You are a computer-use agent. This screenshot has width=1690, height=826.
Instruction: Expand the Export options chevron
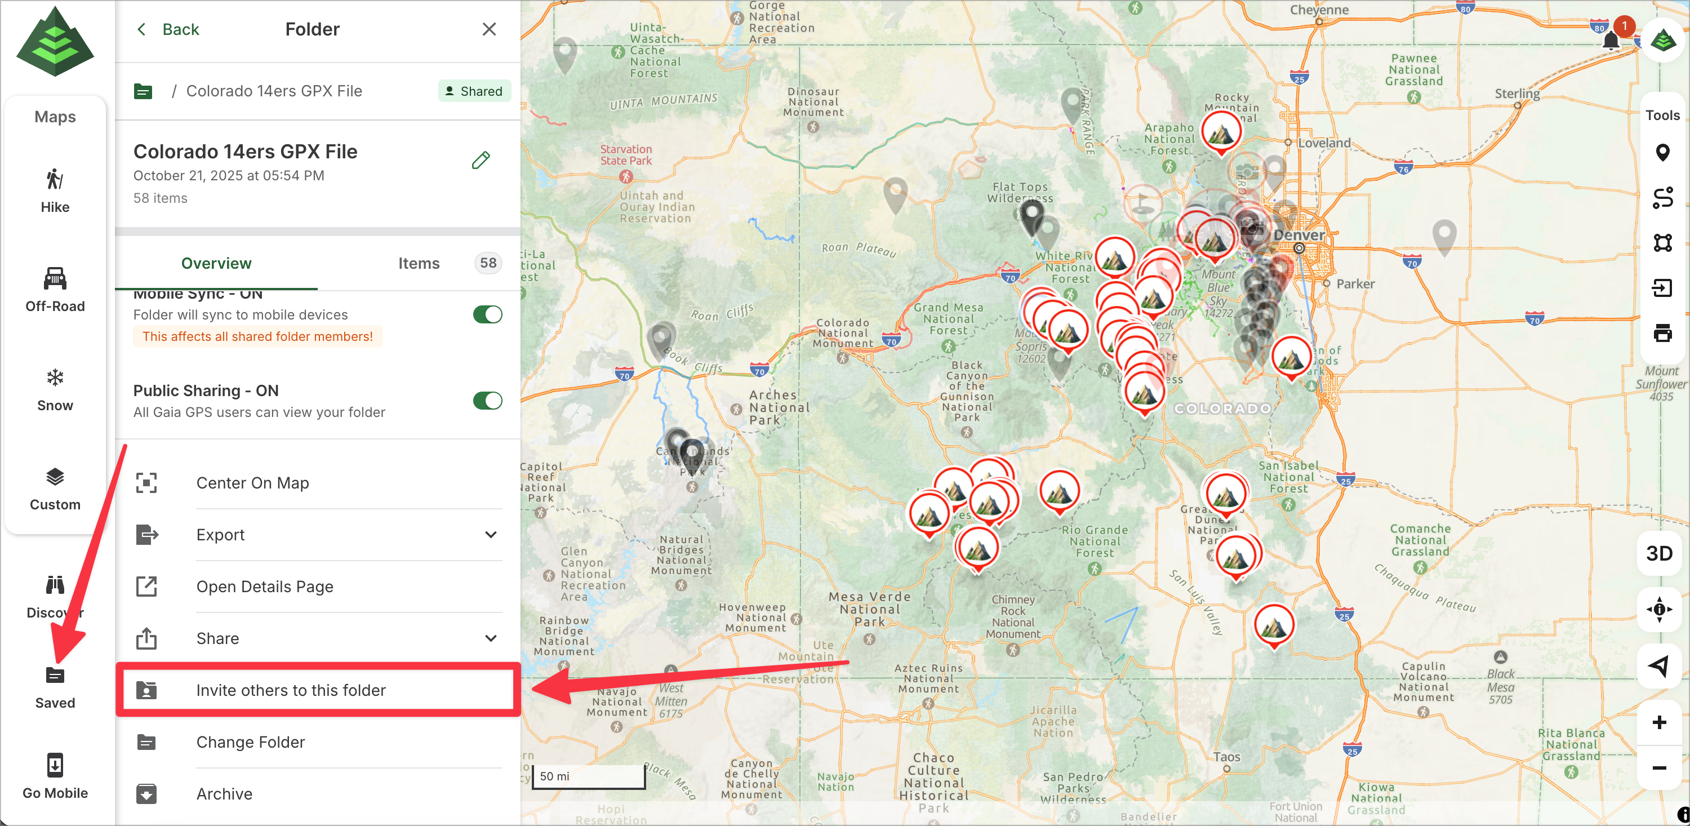click(x=490, y=535)
